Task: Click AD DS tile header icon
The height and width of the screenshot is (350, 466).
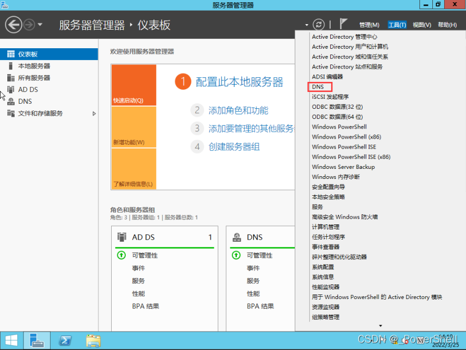Action: pyautogui.click(x=121, y=237)
